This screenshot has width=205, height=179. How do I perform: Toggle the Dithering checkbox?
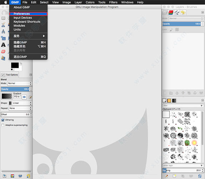pyautogui.click(x=3, y=120)
